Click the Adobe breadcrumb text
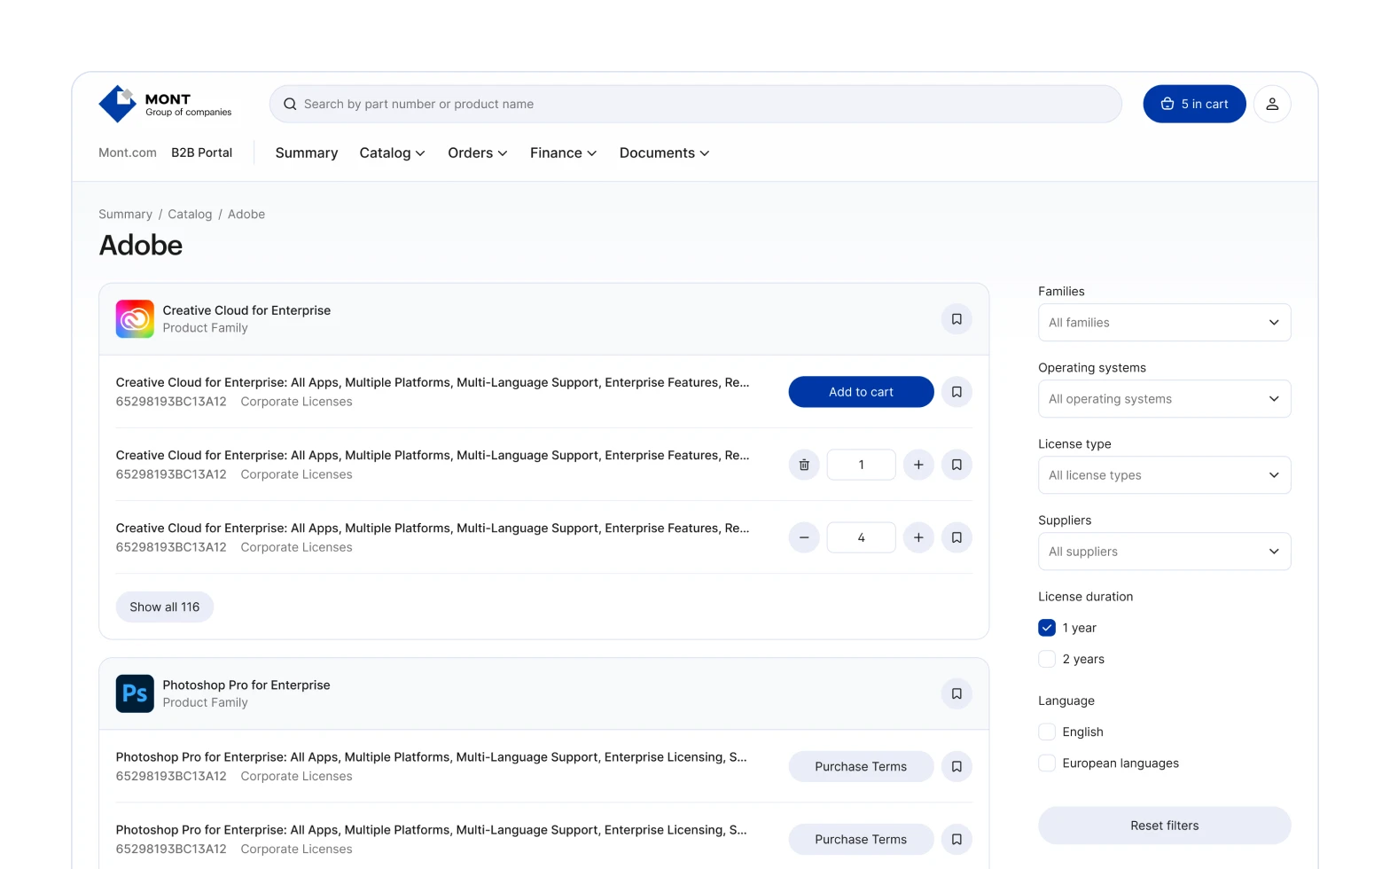The height and width of the screenshot is (869, 1390). click(x=246, y=214)
